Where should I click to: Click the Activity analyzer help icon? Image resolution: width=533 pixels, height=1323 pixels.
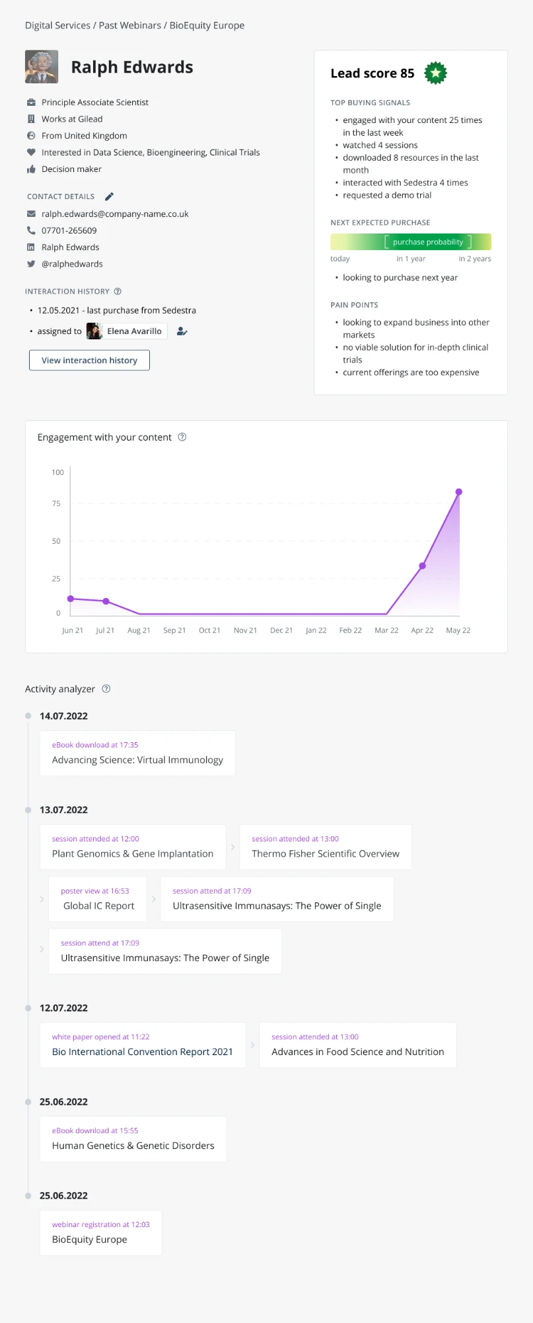point(106,689)
